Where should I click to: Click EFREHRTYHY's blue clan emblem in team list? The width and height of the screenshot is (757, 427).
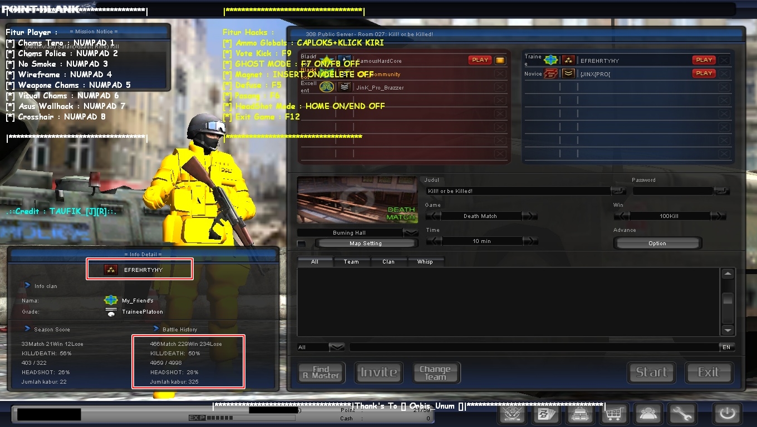(x=550, y=60)
